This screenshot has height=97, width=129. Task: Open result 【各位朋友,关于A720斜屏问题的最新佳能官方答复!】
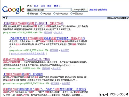coord(47,38)
